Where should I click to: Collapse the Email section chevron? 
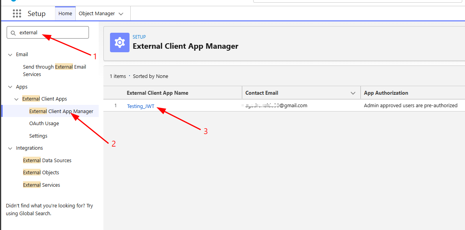click(10, 55)
